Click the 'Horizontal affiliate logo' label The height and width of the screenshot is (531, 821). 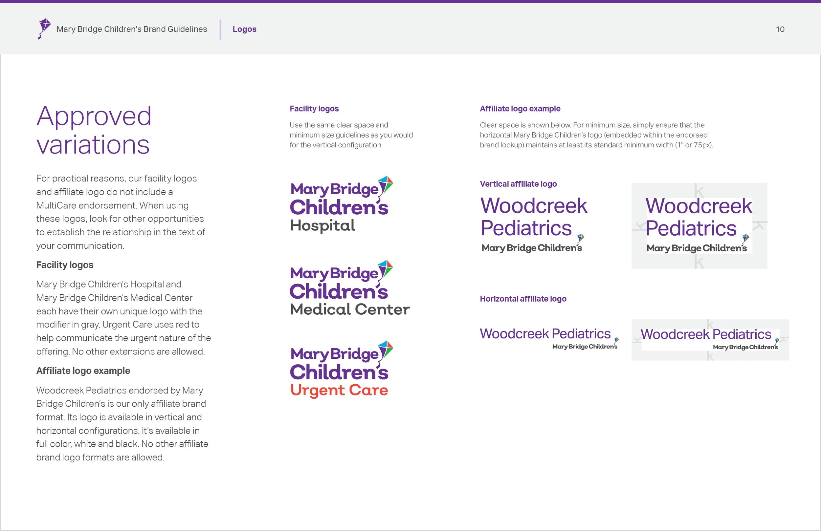pyautogui.click(x=523, y=299)
